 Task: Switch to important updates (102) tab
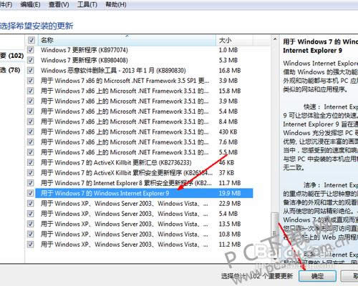pos(12,56)
